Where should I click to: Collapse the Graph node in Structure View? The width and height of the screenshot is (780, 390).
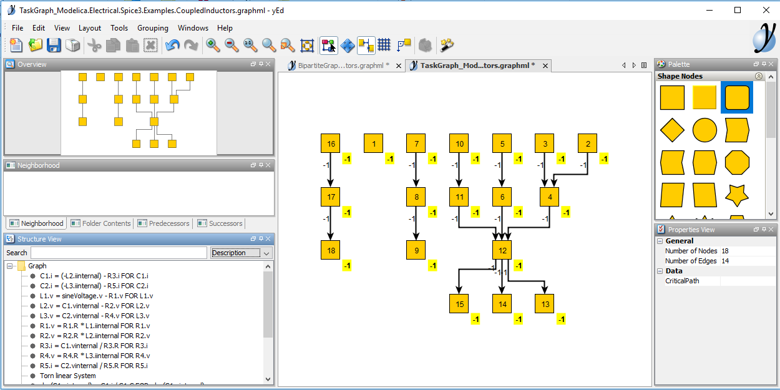click(x=10, y=265)
